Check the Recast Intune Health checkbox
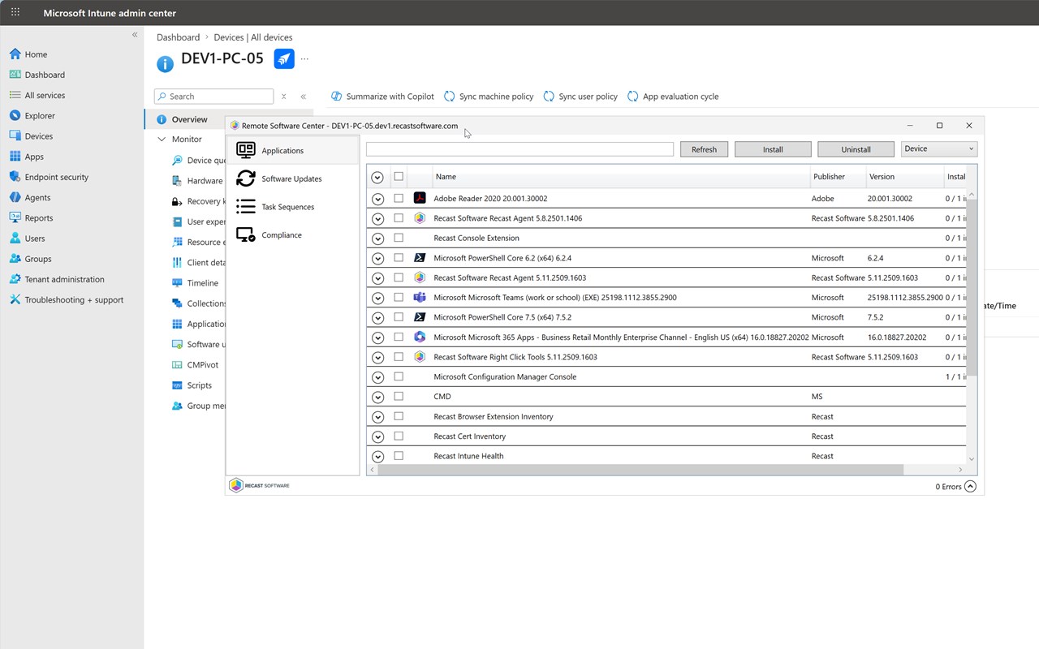The height and width of the screenshot is (649, 1039). pos(399,456)
